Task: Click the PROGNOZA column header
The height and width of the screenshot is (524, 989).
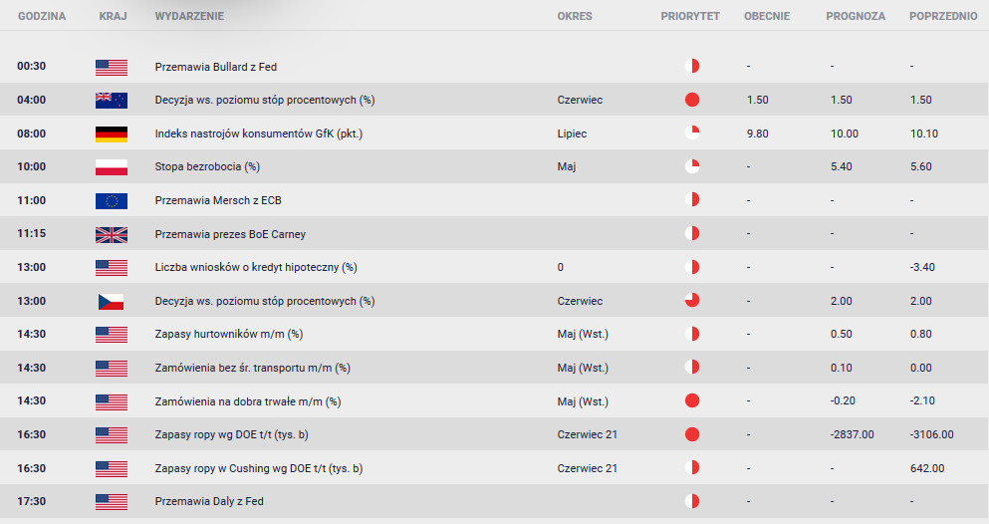Action: pos(856,16)
